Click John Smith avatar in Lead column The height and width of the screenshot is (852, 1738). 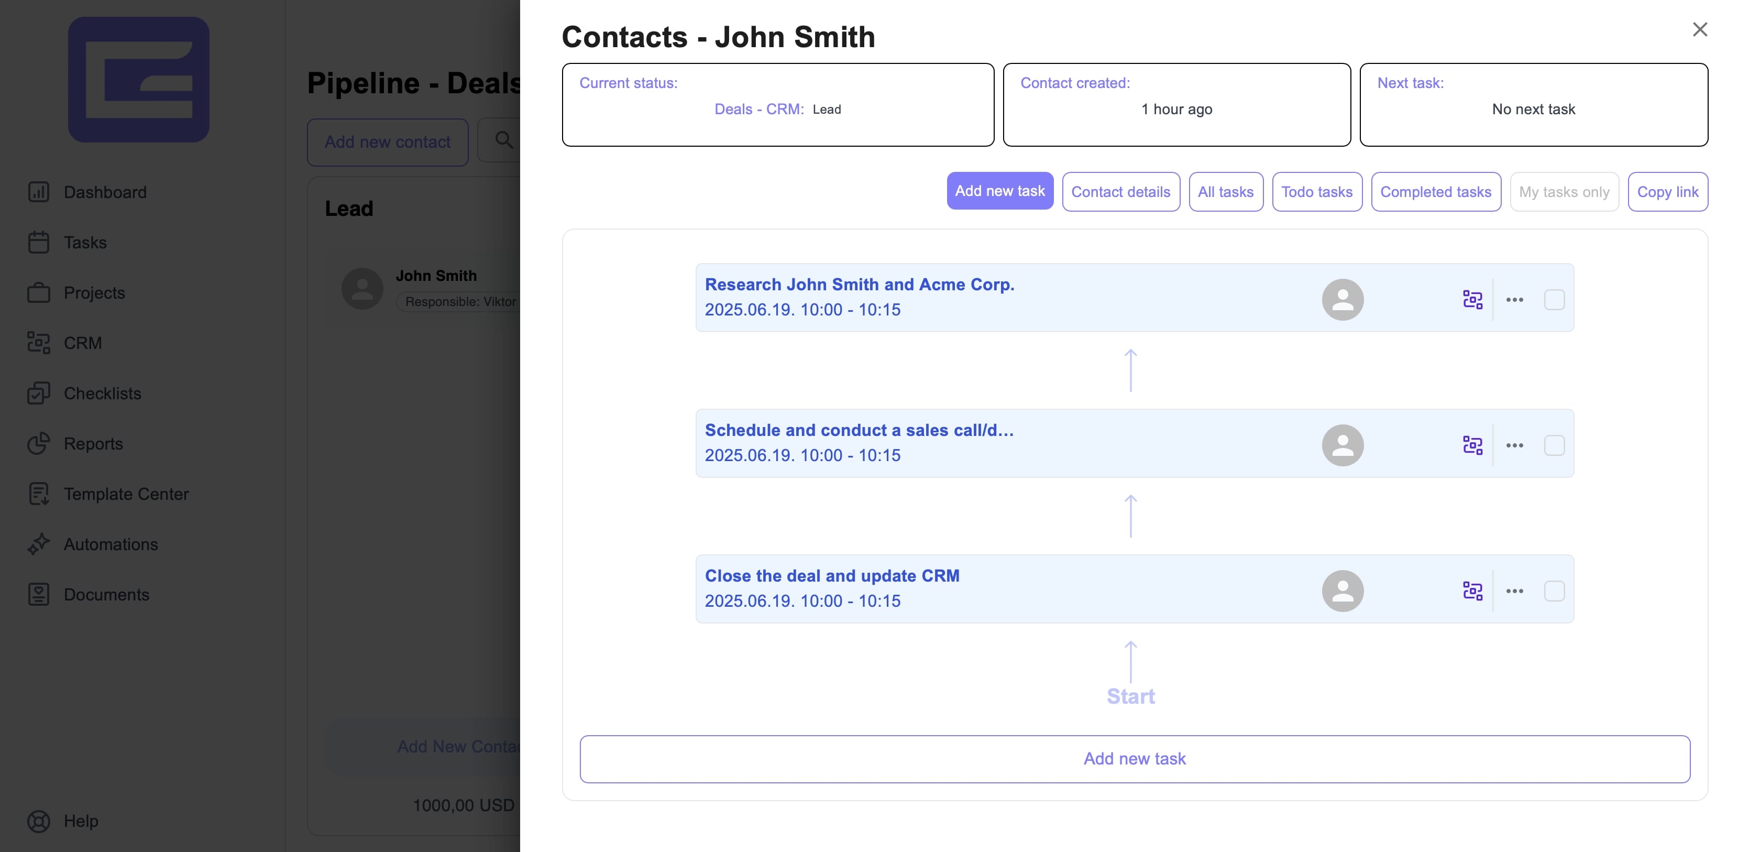point(362,289)
